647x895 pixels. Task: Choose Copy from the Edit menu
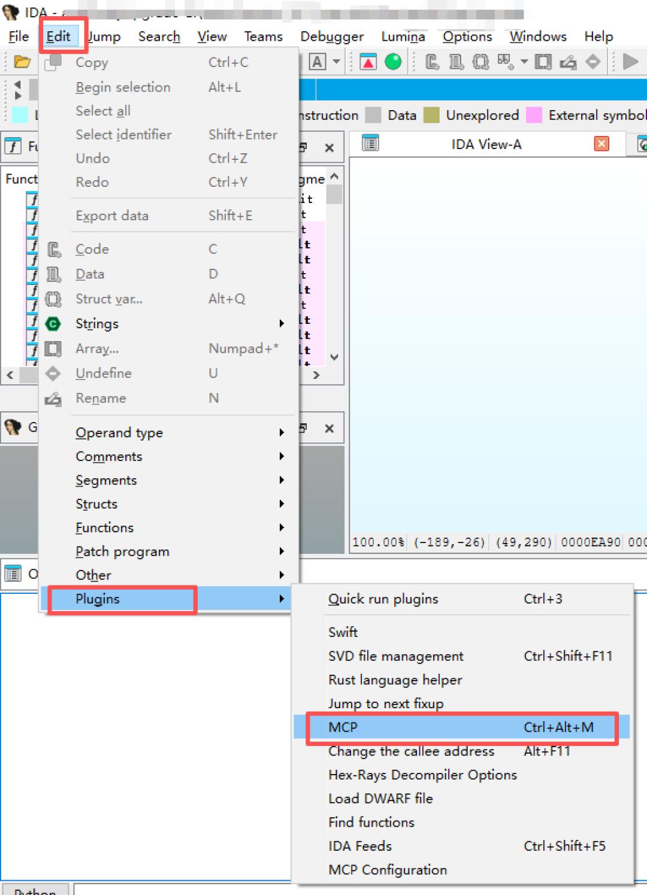pyautogui.click(x=169, y=62)
